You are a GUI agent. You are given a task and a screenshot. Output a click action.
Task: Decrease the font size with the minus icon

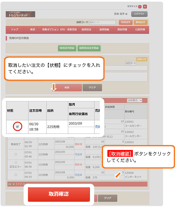click(140, 7)
